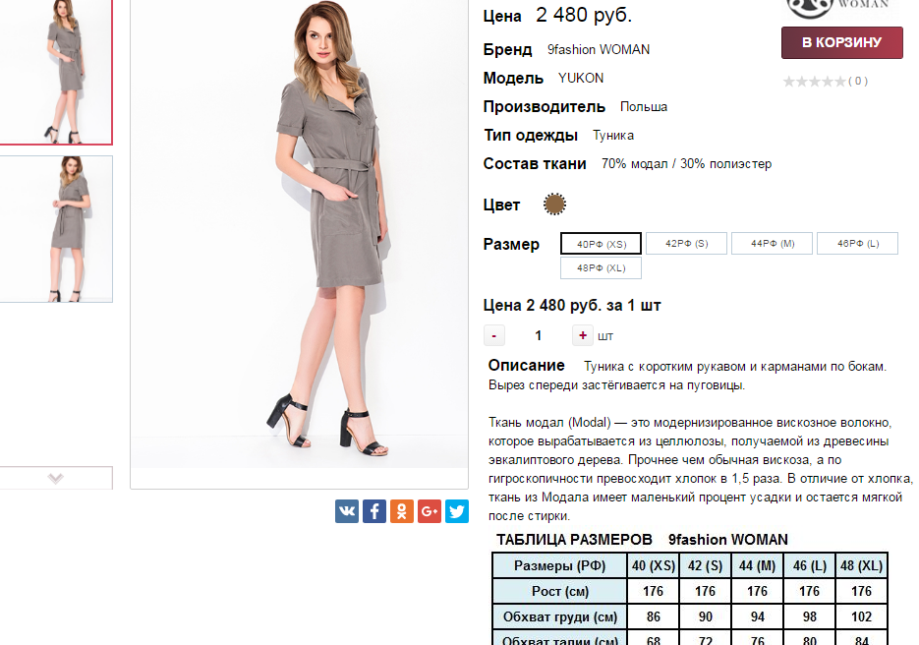This screenshot has width=919, height=645.
Task: Open the second dress thumbnail
Action: point(56,229)
